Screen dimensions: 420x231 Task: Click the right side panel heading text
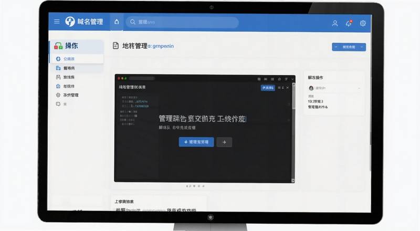(316, 78)
